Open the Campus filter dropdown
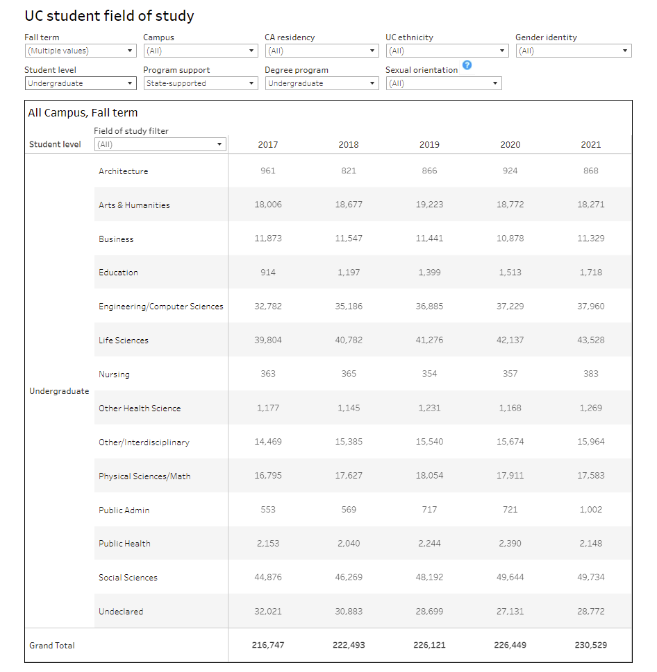Image resolution: width=657 pixels, height=672 pixels. 201,51
